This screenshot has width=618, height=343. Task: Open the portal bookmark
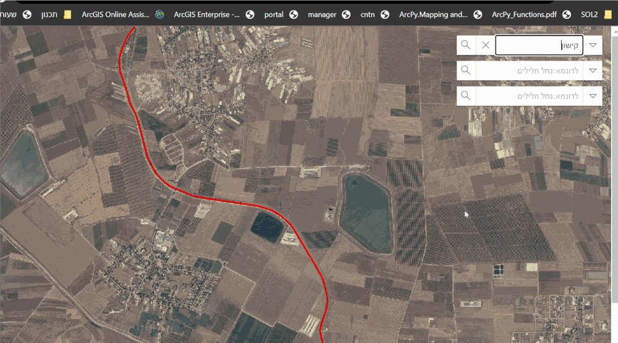tap(281, 15)
